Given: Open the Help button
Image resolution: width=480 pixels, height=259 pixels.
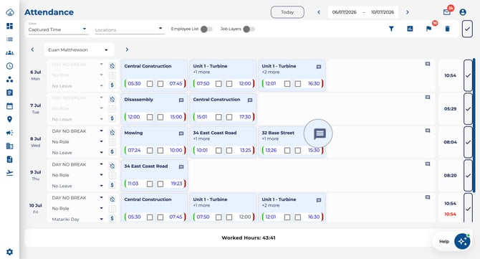Looking at the screenshot, I should [x=444, y=242].
